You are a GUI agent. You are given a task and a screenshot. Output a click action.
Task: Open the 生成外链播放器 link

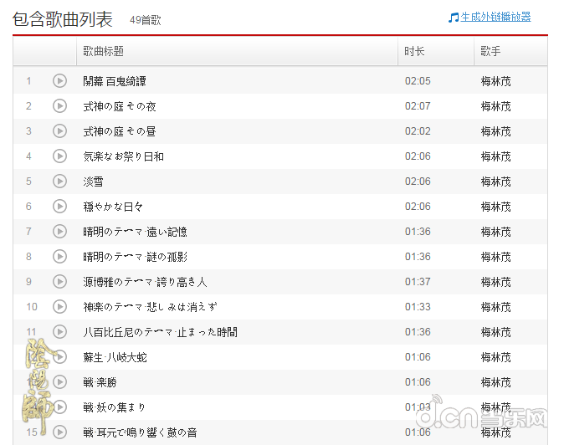pyautogui.click(x=495, y=17)
